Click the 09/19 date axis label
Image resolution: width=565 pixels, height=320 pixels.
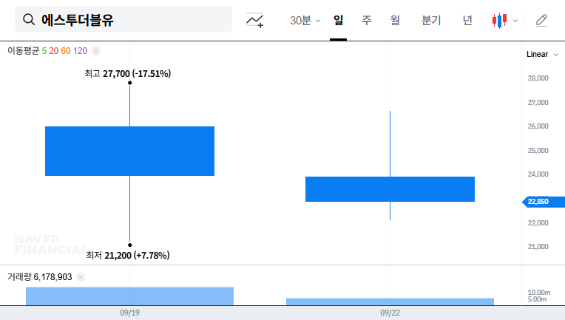(x=129, y=313)
